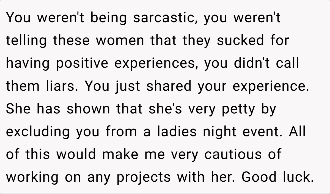Click the word "telling" in the paragraph
Image resolution: width=330 pixels, height=194 pixels.
point(26,41)
